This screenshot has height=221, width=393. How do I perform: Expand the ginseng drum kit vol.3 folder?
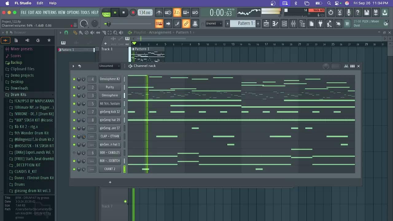pyautogui.click(x=32, y=191)
